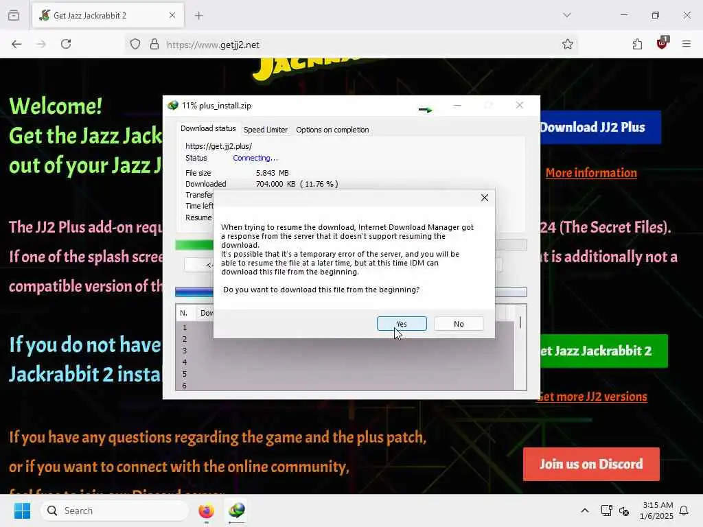Click the green download progress bar

[194, 245]
